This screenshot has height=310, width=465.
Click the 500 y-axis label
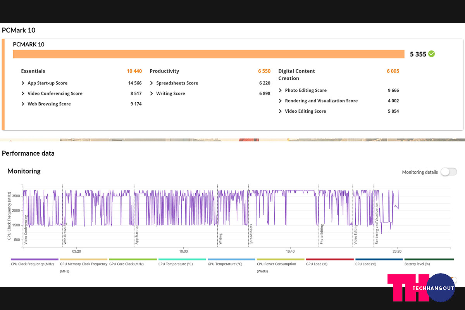point(18,240)
